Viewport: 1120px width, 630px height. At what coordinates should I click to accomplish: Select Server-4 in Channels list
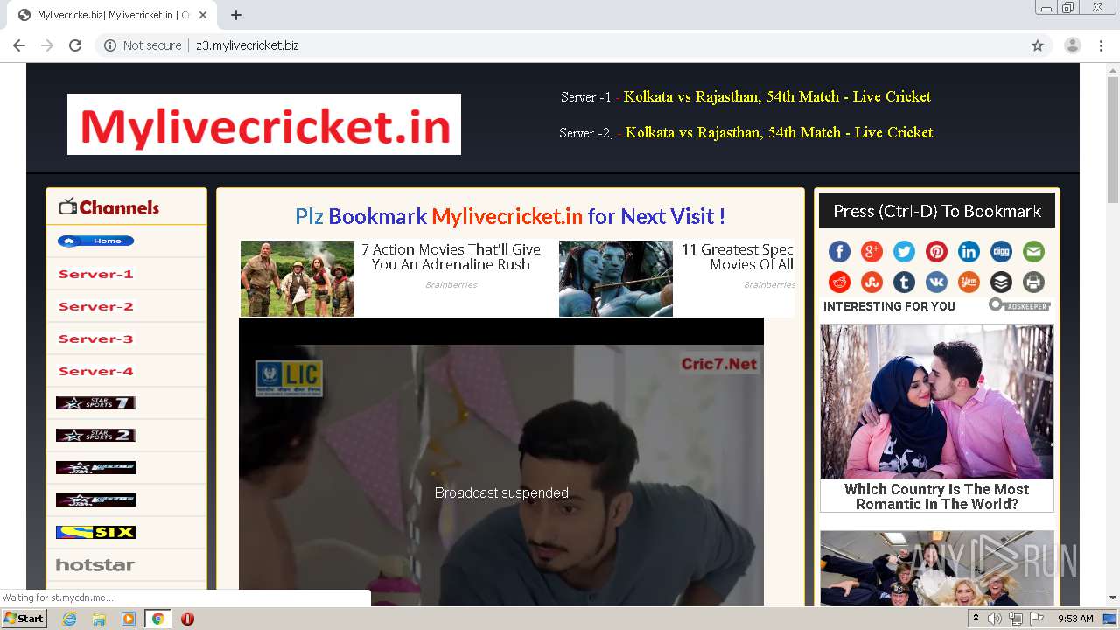pyautogui.click(x=96, y=371)
